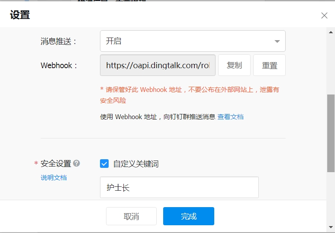The width and height of the screenshot is (335, 233).
Task: Cancel the settings with 取消
Action: pos(131,216)
